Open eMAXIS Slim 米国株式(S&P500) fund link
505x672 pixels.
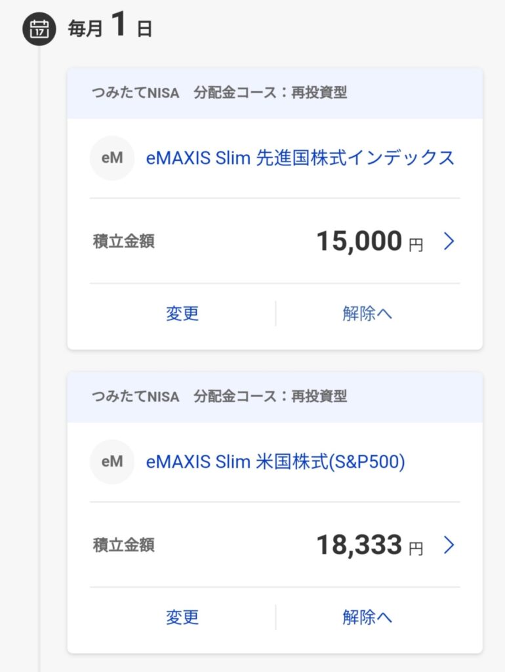point(275,462)
